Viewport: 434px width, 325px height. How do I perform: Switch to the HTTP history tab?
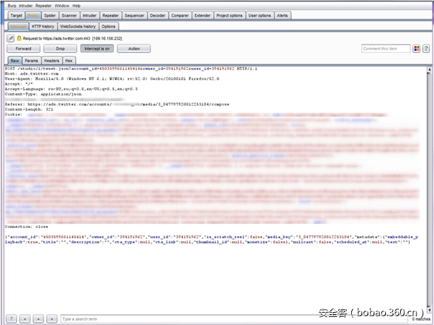[x=43, y=26]
